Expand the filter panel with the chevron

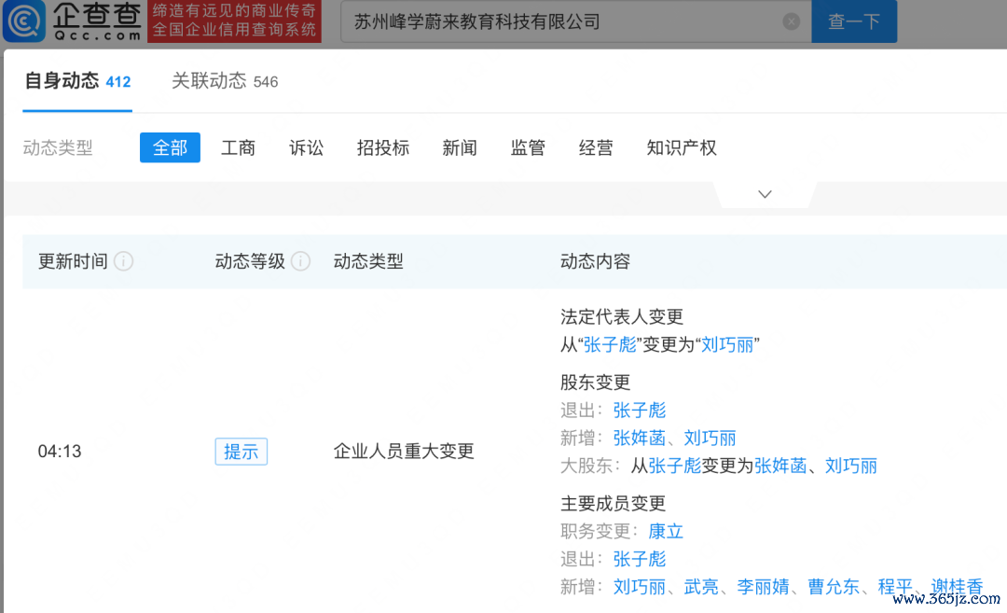pyautogui.click(x=765, y=194)
